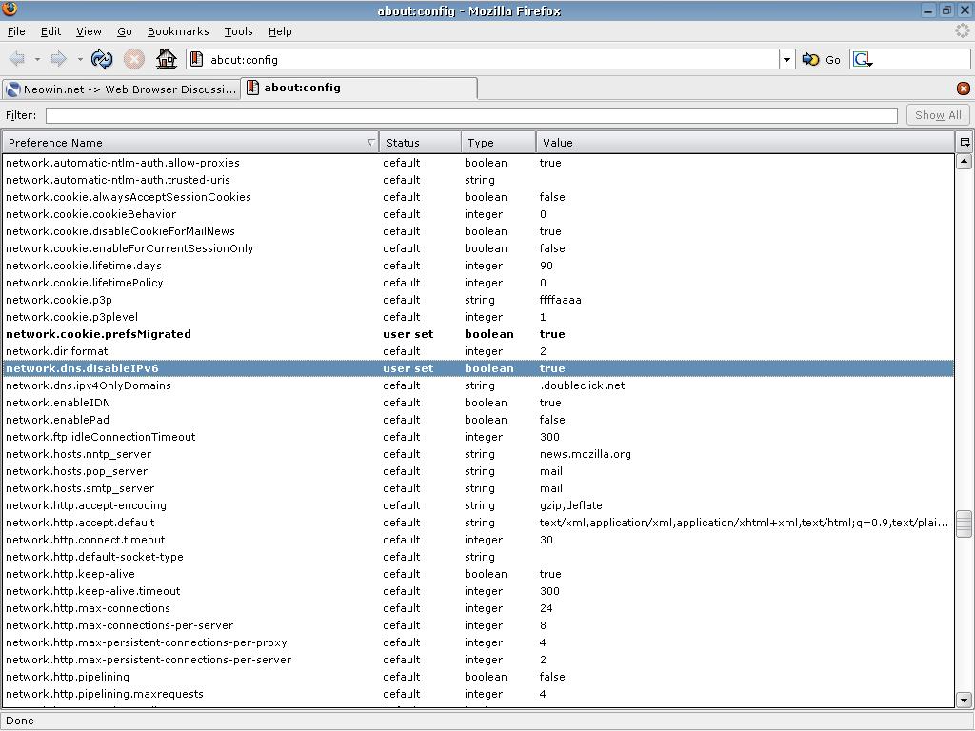
Task: Click the scrollbar up arrow
Action: (964, 162)
